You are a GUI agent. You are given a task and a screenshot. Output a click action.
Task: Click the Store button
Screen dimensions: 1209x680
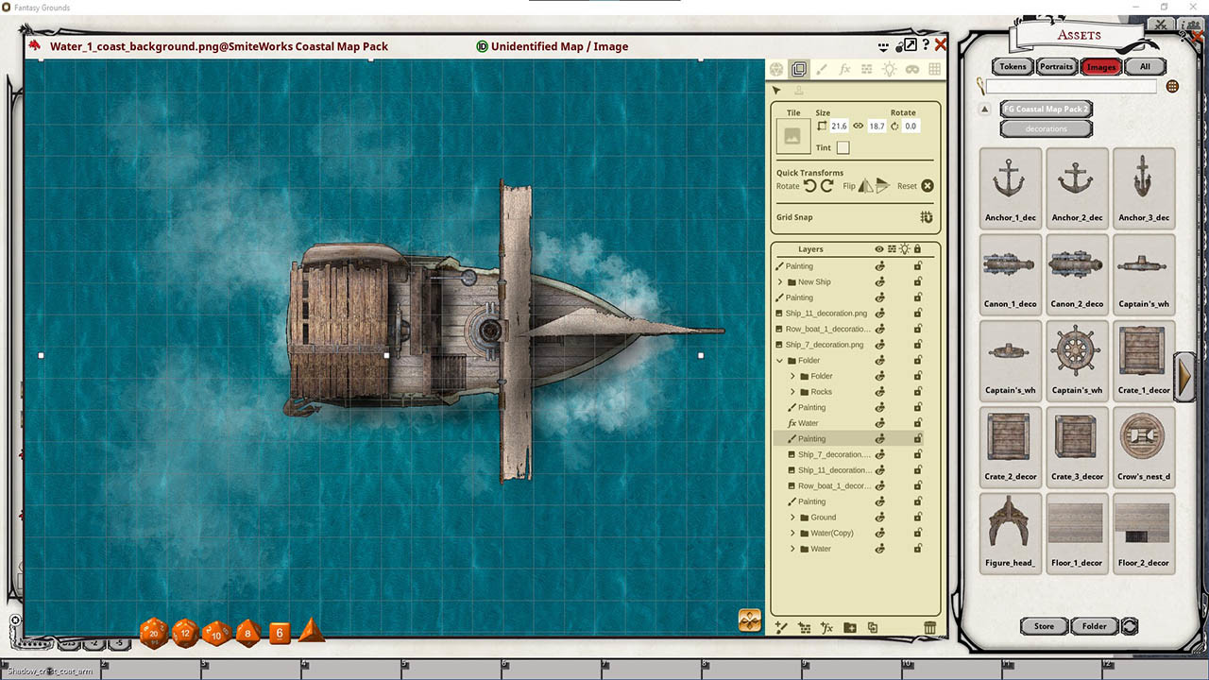coord(1044,626)
